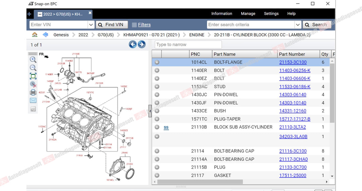Open the search criteria dropdown arrow
This screenshot has width=362, height=191.
[x=298, y=25]
